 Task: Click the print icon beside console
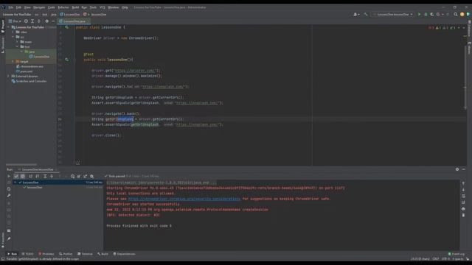(x=463, y=209)
